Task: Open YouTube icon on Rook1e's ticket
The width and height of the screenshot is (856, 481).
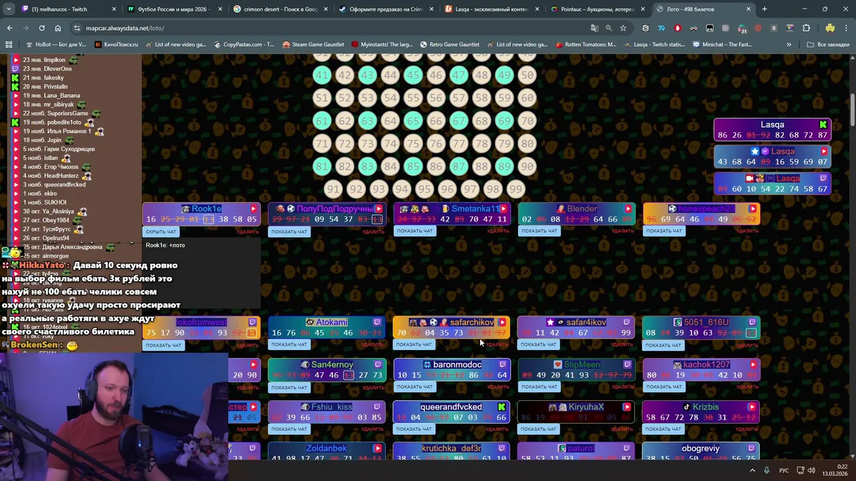Action: pyautogui.click(x=253, y=209)
